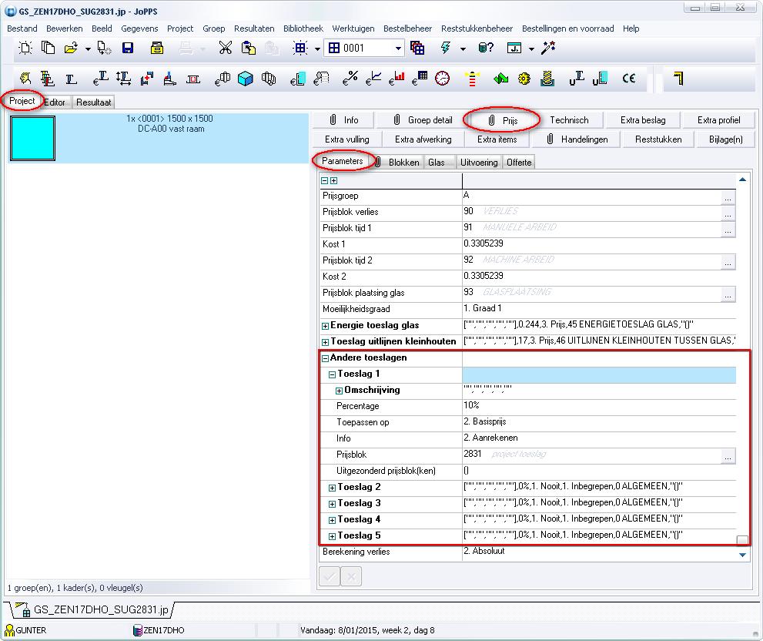Open the Offerte tab
The height and width of the screenshot is (641, 763).
coord(519,163)
